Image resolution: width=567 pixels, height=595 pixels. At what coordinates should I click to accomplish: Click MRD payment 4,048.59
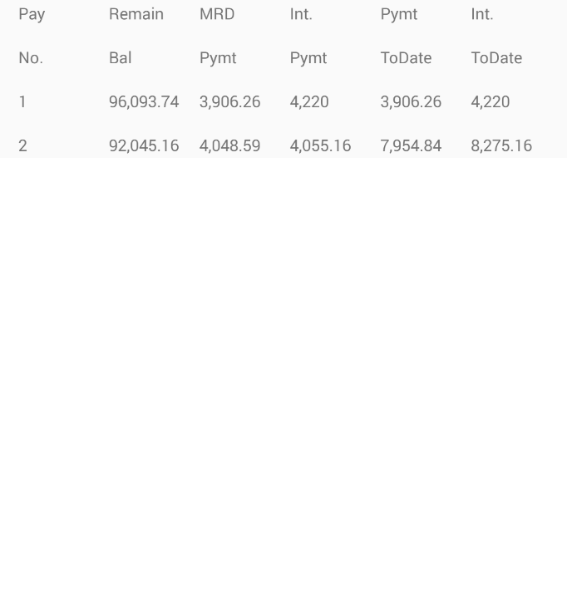click(229, 145)
